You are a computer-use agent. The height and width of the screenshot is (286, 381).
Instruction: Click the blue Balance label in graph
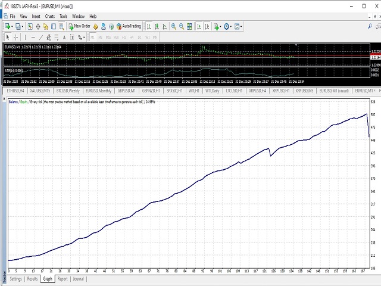[x=13, y=102]
